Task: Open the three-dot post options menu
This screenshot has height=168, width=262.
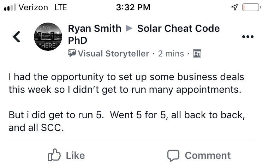Action: [248, 37]
